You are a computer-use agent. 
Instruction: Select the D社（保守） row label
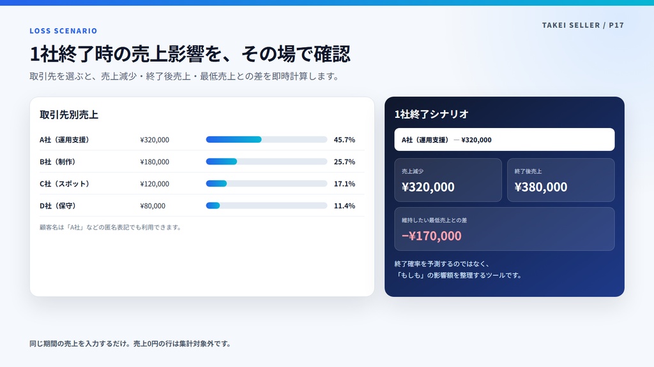57,206
